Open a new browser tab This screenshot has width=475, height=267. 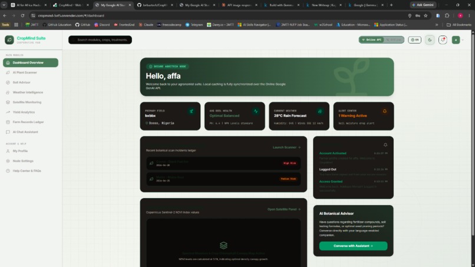[391, 5]
